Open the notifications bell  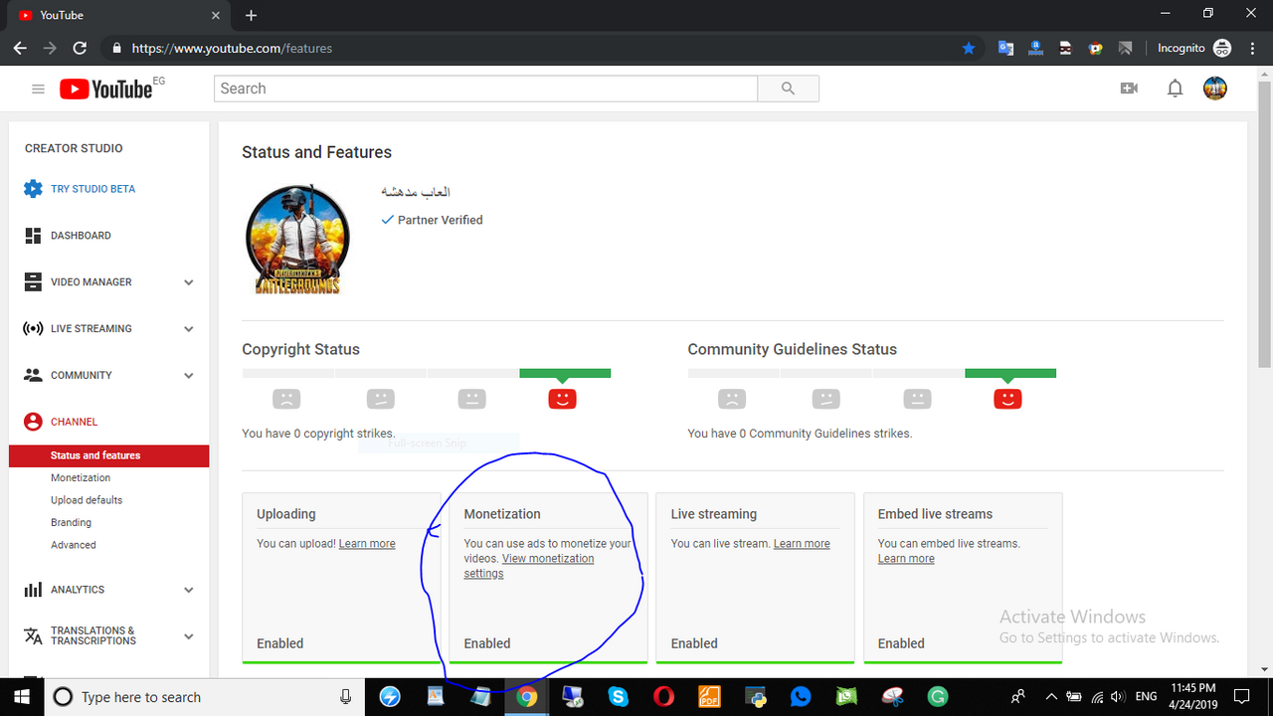click(1175, 89)
